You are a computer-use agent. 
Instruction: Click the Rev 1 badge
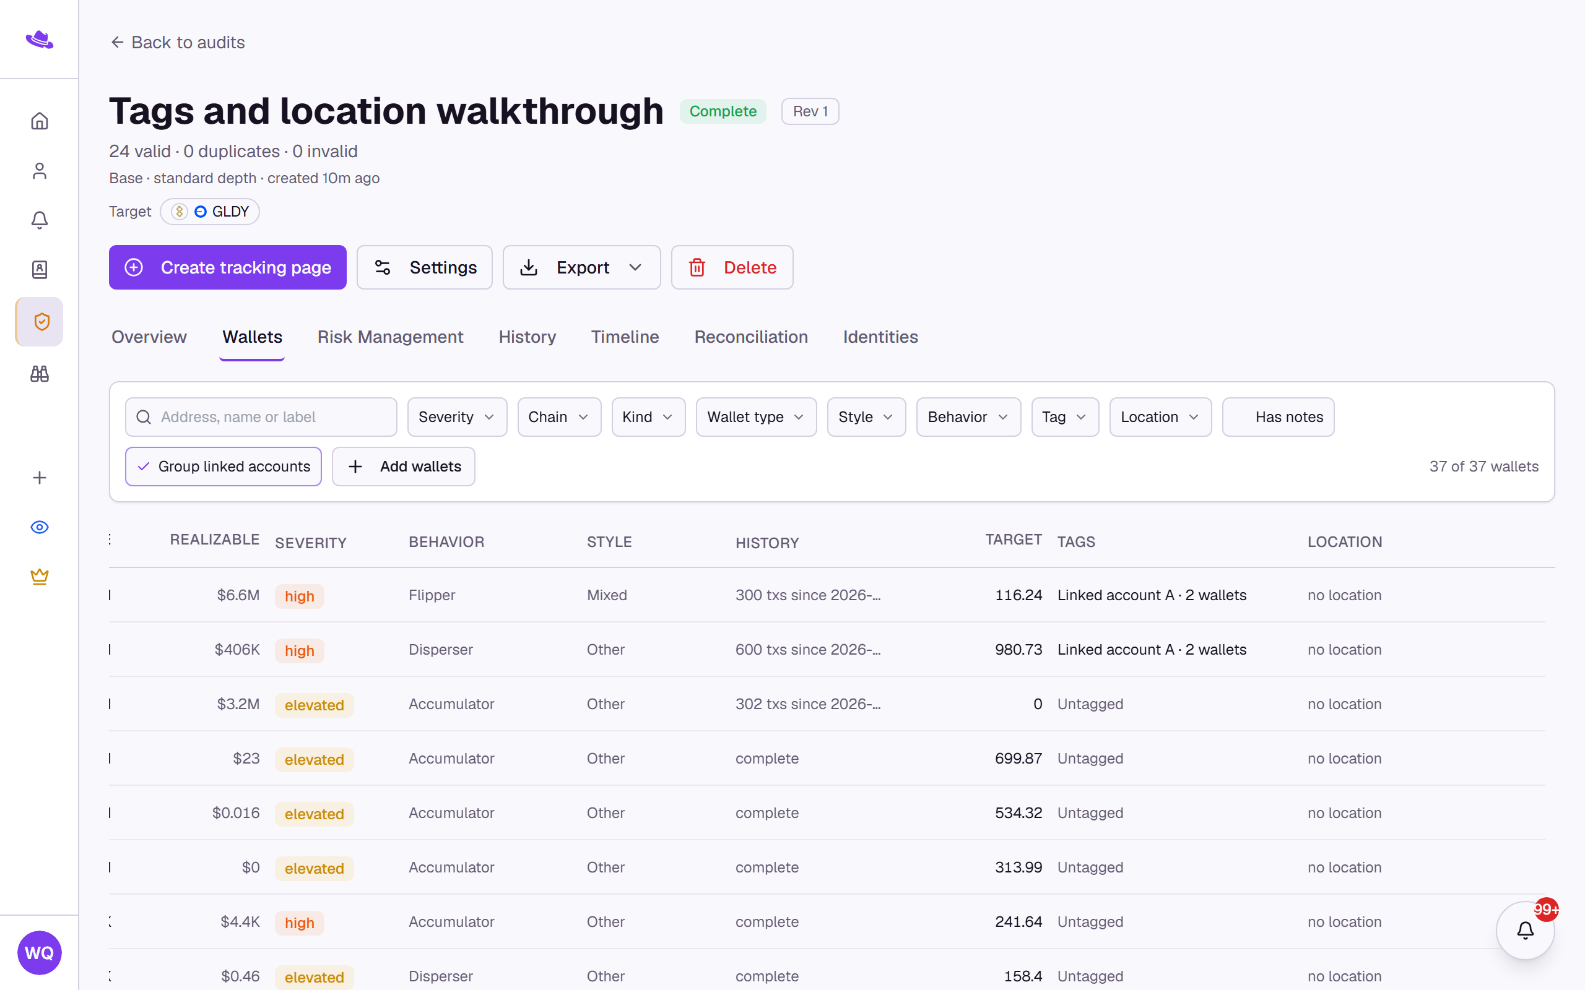coord(810,111)
